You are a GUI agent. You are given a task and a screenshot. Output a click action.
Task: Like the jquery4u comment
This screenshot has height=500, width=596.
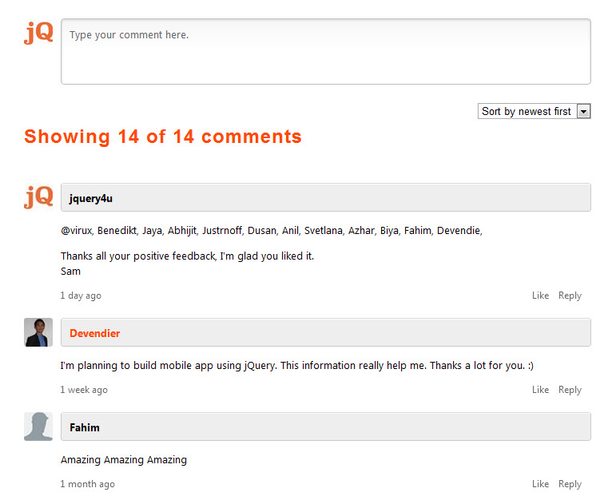[540, 296]
